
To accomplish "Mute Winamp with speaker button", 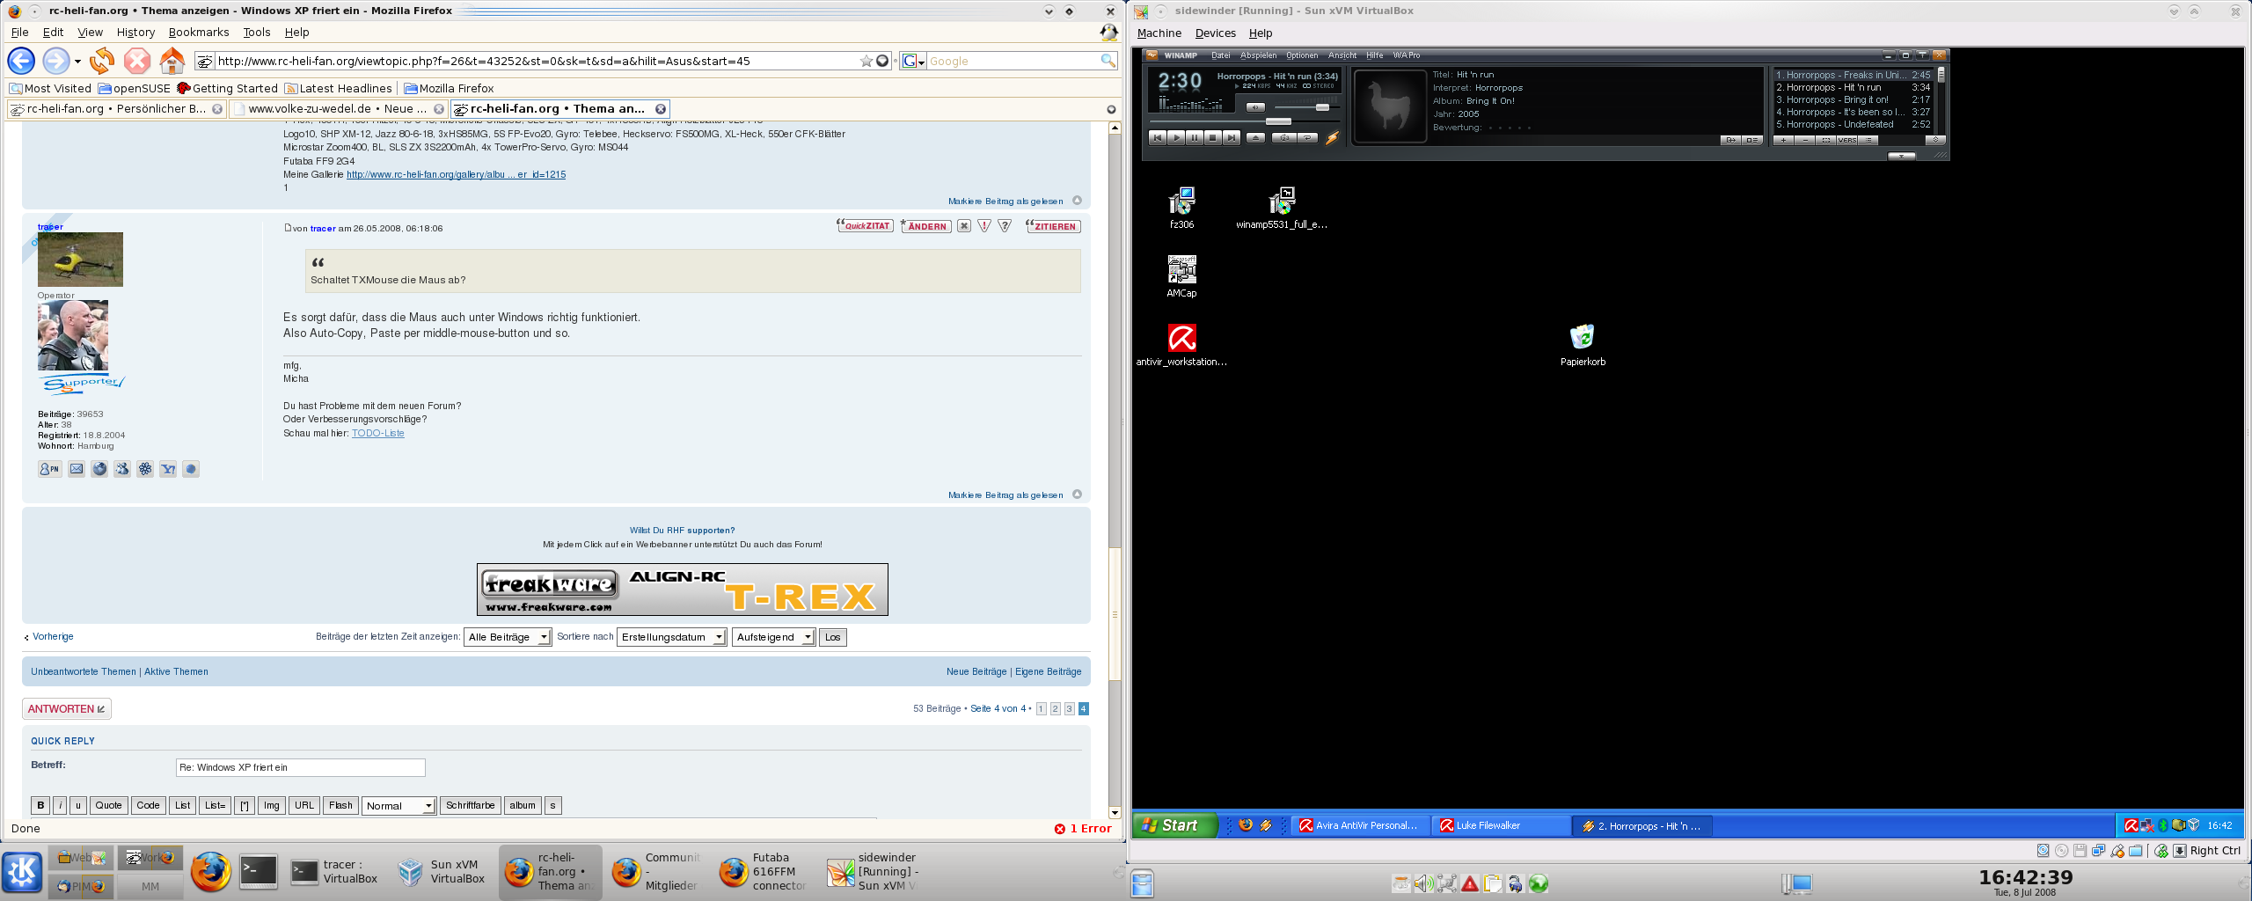I will pyautogui.click(x=1255, y=107).
